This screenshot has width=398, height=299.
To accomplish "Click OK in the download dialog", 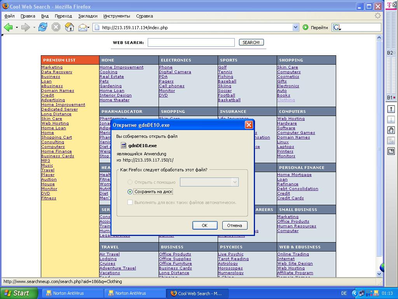I will tap(204, 225).
